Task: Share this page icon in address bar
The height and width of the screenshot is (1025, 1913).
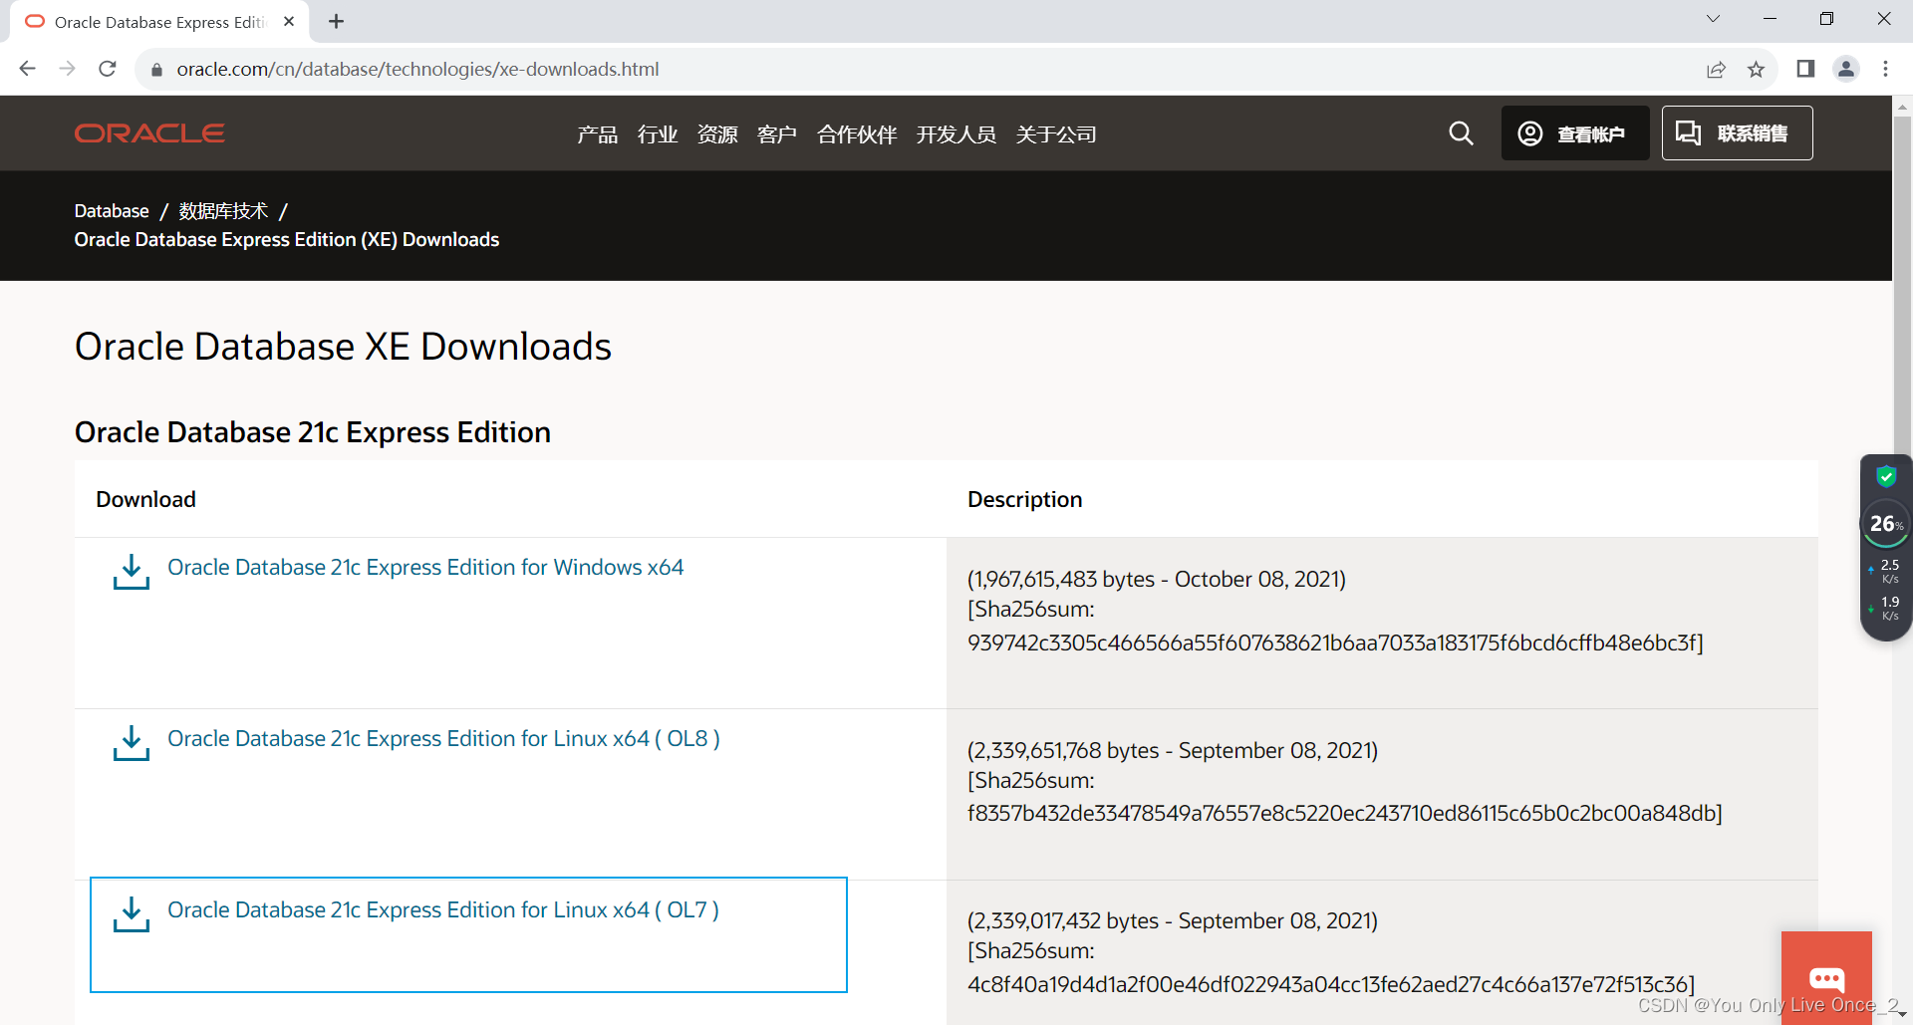Action: click(1716, 69)
